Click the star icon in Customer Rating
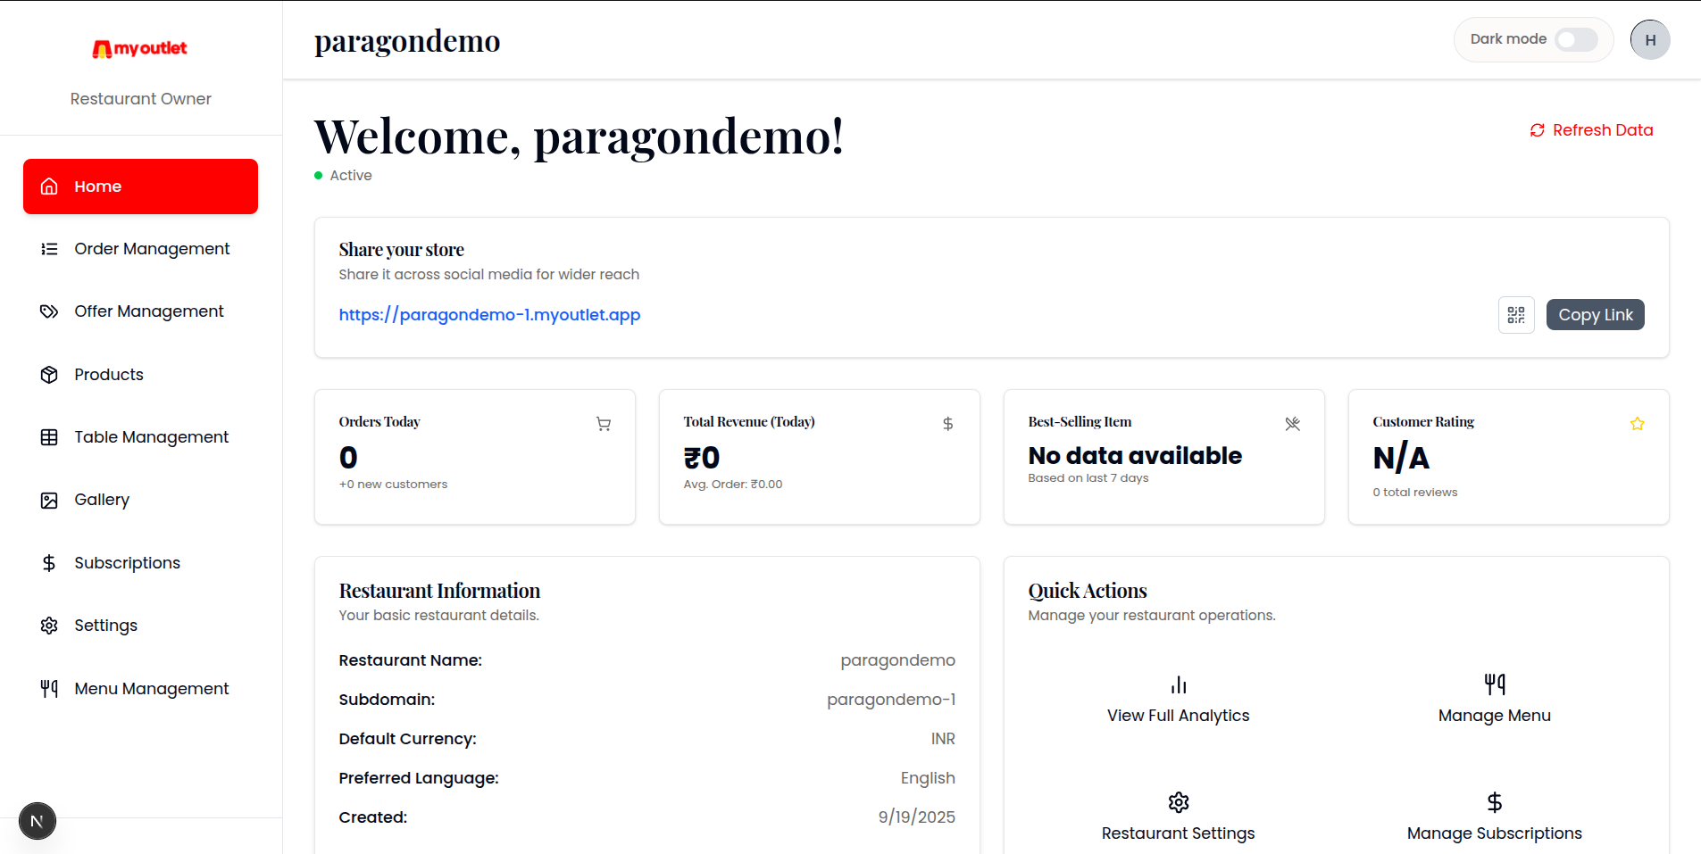Image resolution: width=1701 pixels, height=854 pixels. coord(1637,424)
